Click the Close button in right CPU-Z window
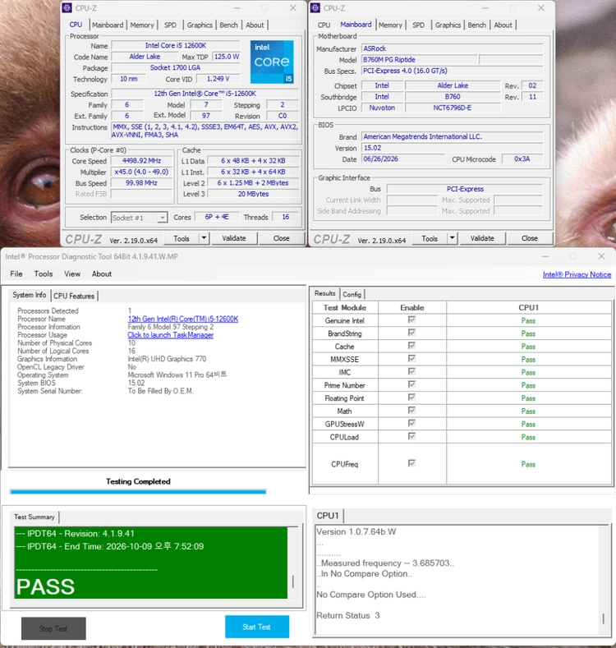Image resolution: width=616 pixels, height=648 pixels. coord(530,238)
